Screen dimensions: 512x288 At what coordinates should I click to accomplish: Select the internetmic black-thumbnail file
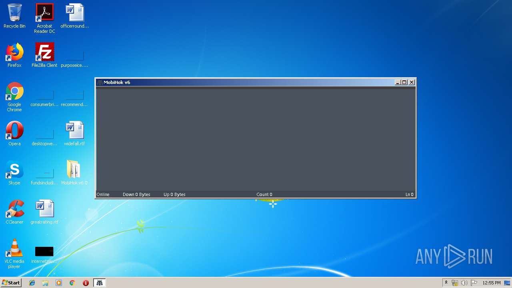coord(44,255)
